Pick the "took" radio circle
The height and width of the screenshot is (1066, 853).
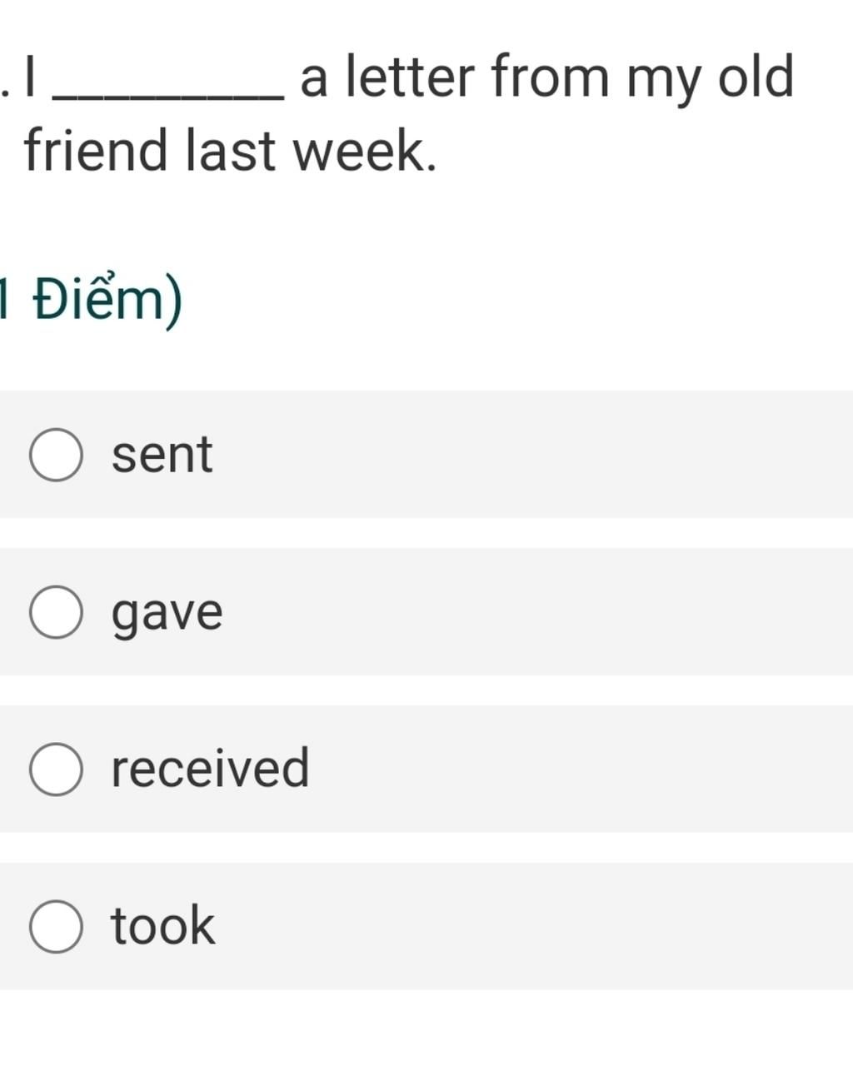click(56, 926)
